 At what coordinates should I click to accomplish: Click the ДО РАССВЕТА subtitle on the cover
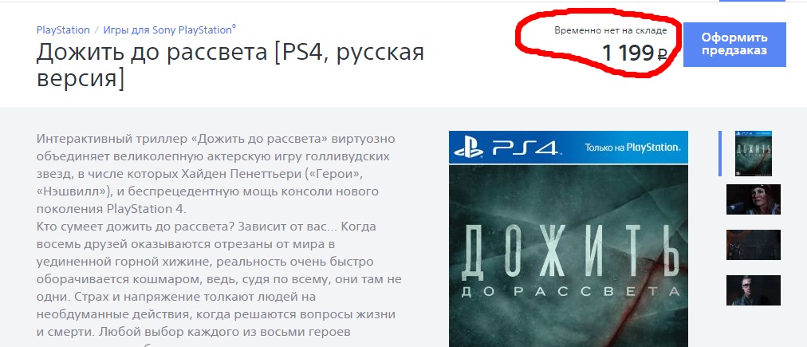tap(568, 293)
